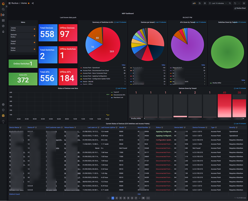The width and height of the screenshot is (248, 201).
Task: Open the Configuration gear in sidebar
Action: (x=3, y=105)
